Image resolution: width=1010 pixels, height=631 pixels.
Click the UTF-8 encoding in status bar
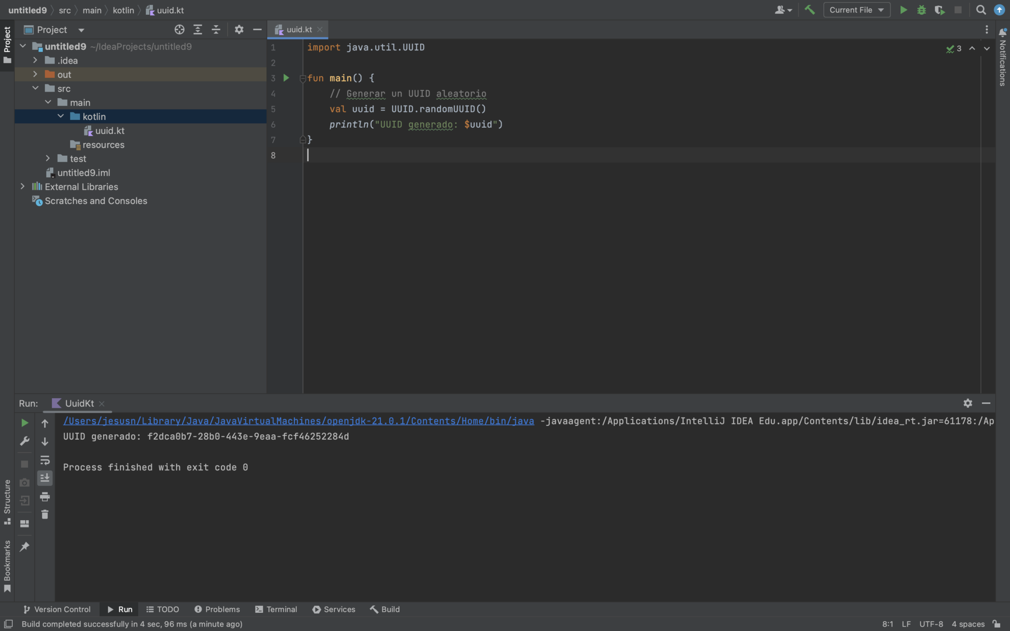coord(931,624)
